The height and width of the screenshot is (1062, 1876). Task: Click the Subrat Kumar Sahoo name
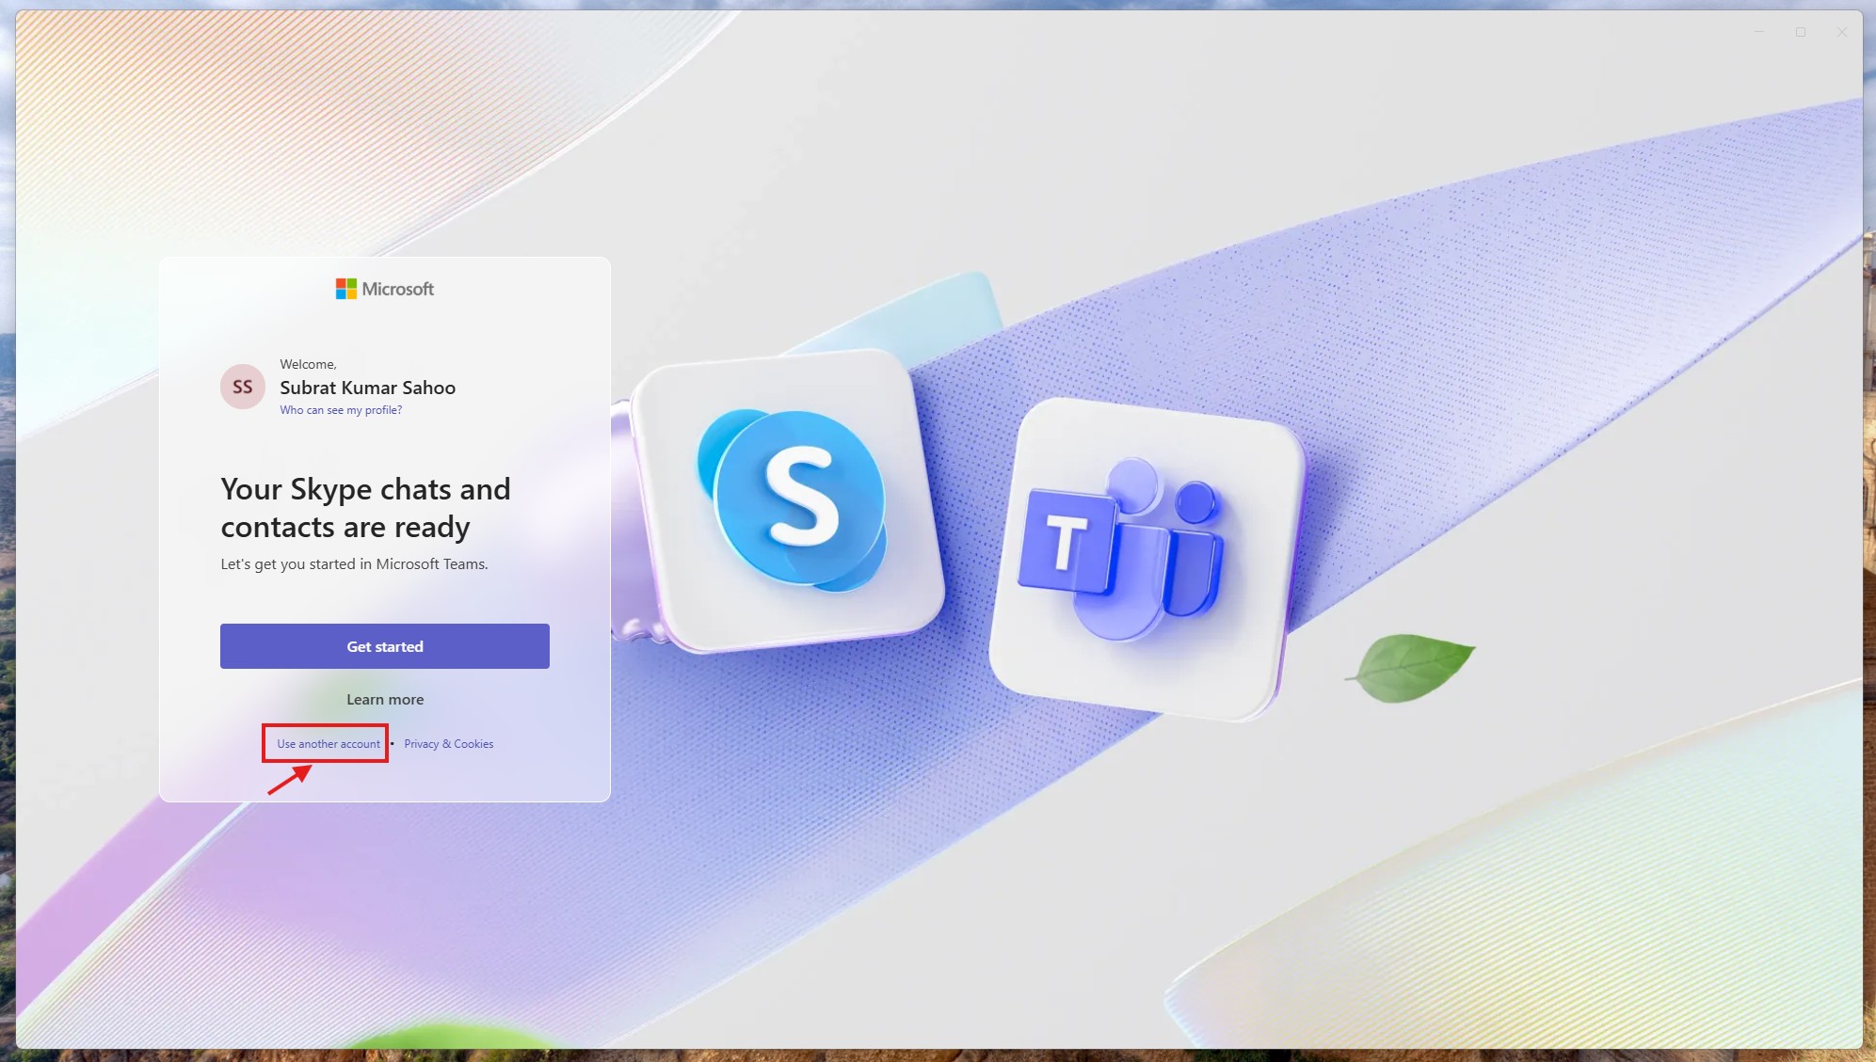click(367, 388)
